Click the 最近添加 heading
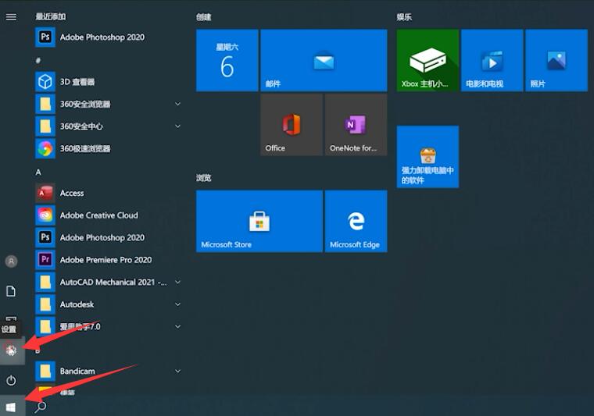594x416 pixels. pos(50,16)
